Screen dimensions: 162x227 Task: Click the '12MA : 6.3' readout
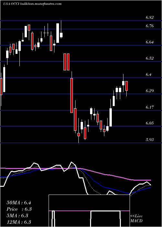[x=19, y=222]
